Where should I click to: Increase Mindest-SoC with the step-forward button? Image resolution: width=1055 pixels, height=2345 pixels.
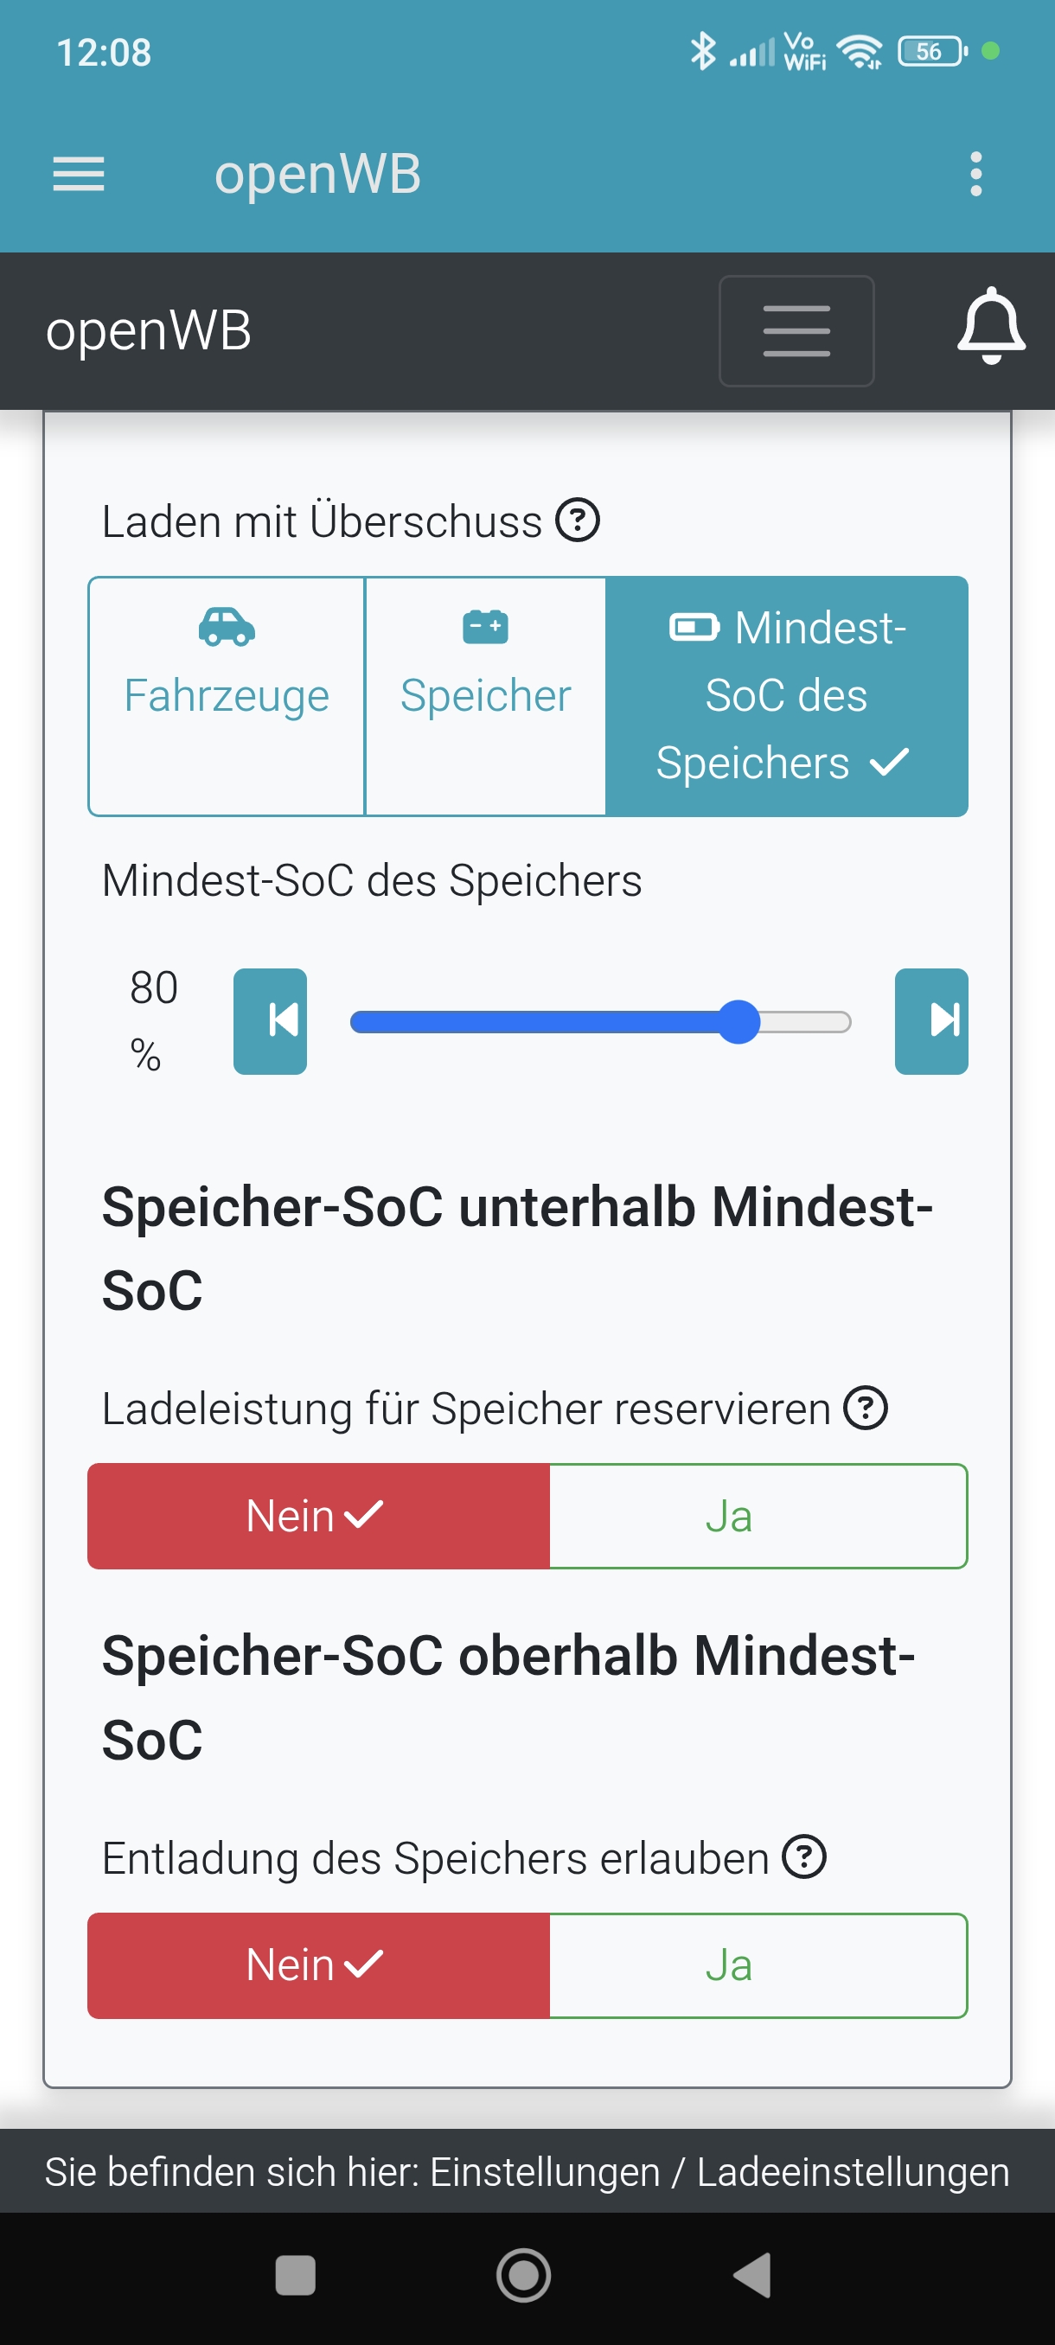(x=930, y=1020)
